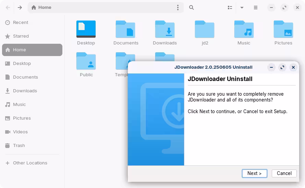305x188 pixels.
Task: Open the Music folder icon
Action: coord(244,30)
